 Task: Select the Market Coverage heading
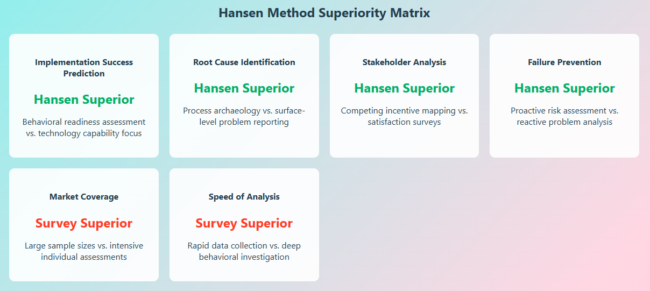coord(84,196)
